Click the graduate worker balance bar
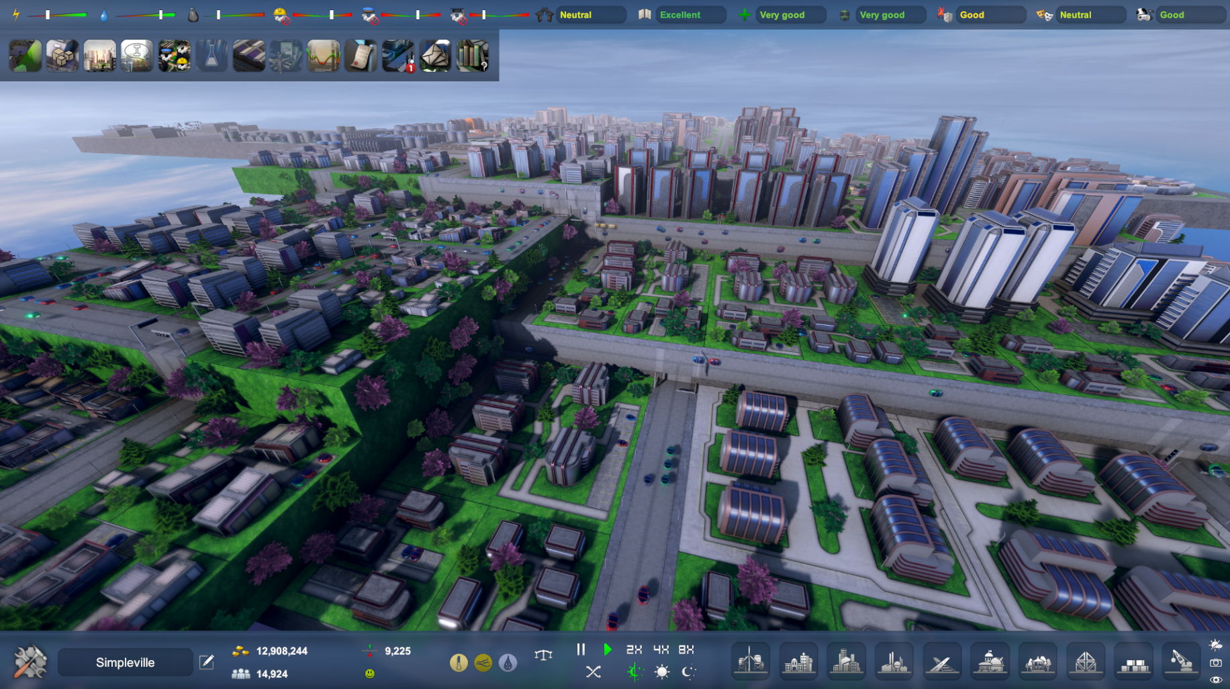 click(499, 15)
